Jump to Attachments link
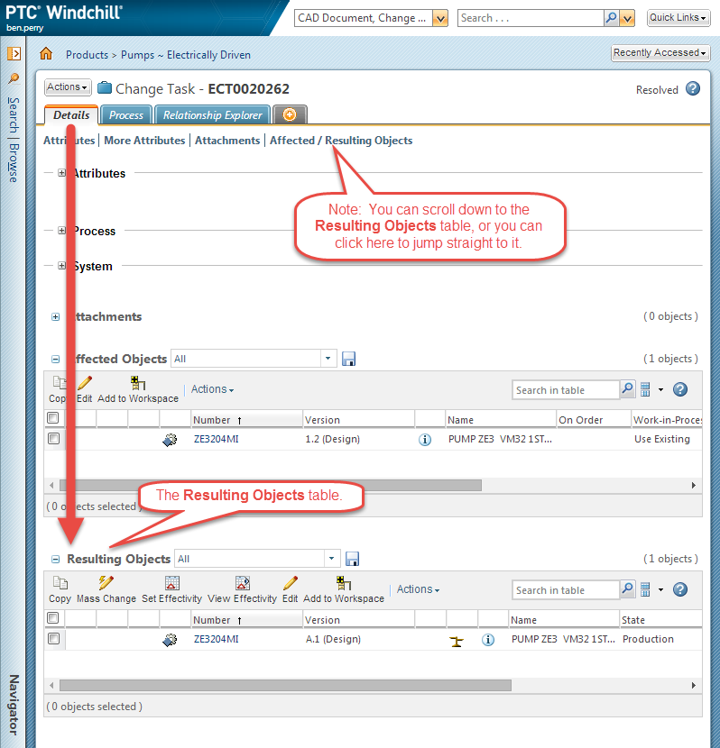The width and height of the screenshot is (720, 748). tap(227, 141)
